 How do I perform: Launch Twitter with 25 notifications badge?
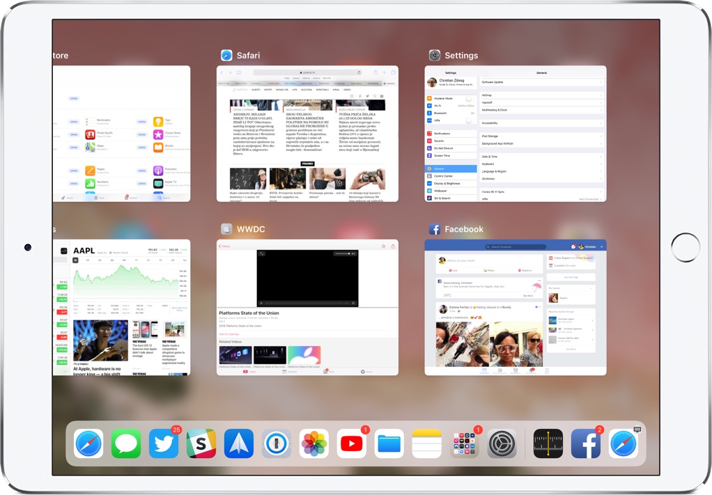(164, 443)
